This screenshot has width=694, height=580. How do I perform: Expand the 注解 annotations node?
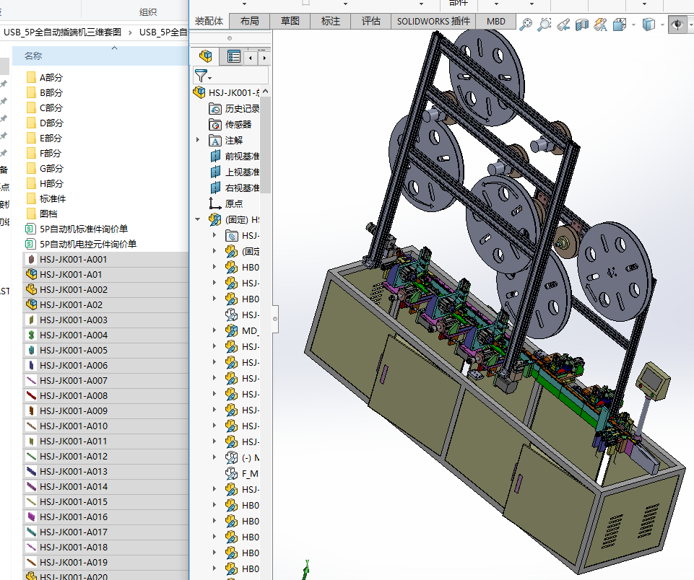(x=199, y=140)
